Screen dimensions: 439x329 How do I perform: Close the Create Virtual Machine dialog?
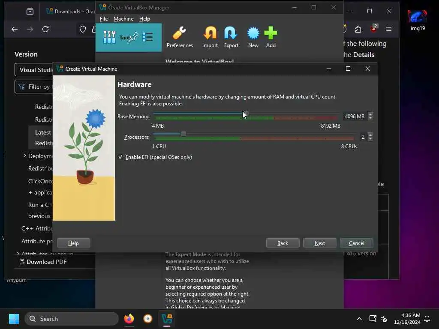coord(367,69)
